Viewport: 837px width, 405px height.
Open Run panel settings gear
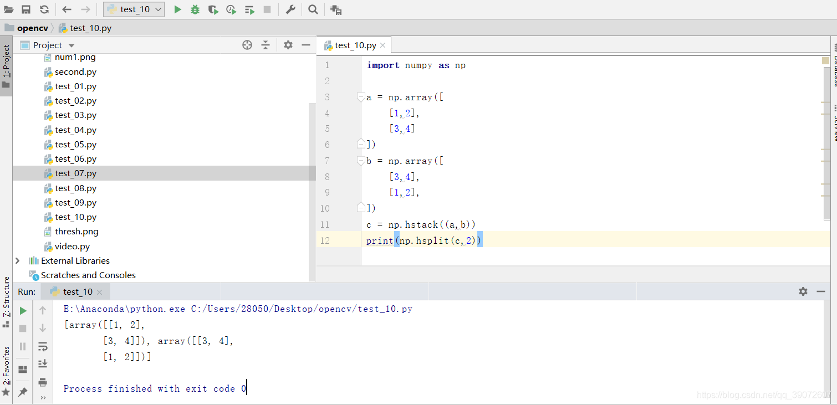click(x=803, y=291)
